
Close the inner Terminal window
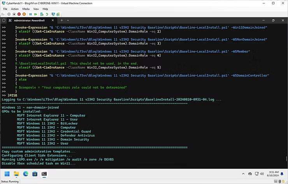click(x=283, y=20)
